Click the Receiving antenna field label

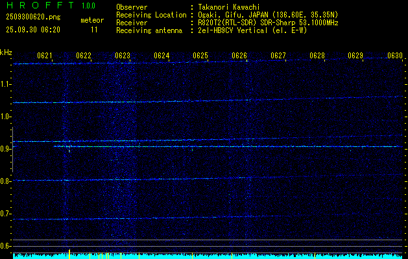[x=149, y=30]
